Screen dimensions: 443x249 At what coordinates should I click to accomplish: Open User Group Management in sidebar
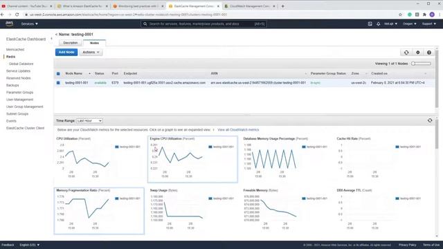coord(25,107)
